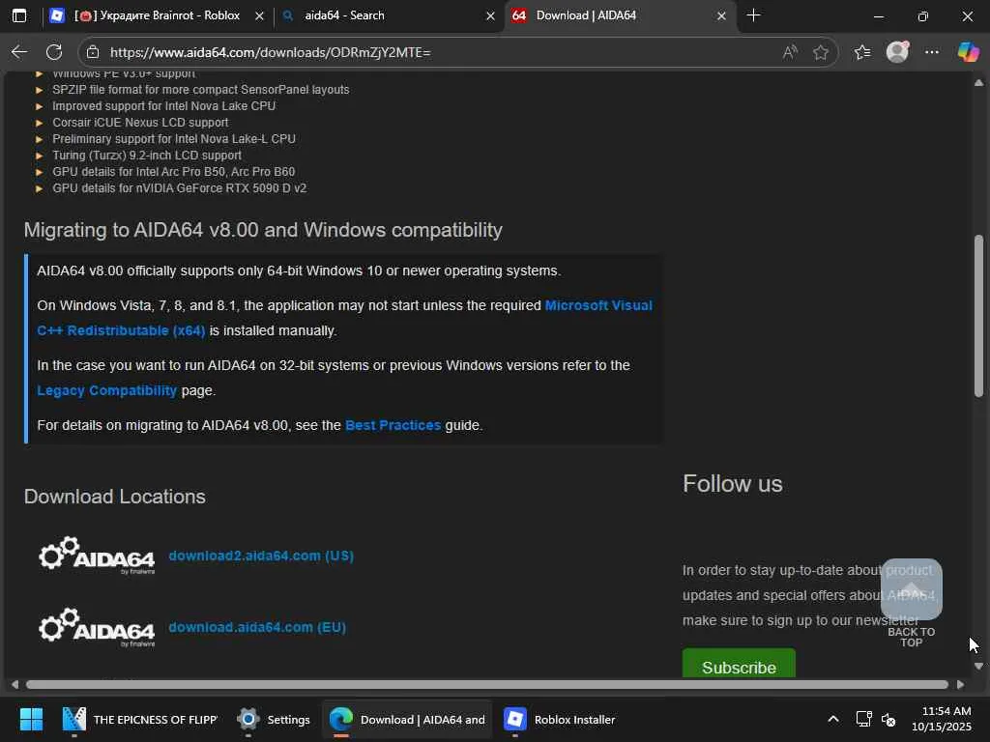Viewport: 990px width, 742px height.
Task: Open Settings and more ellipsis menu
Action: coord(932,52)
